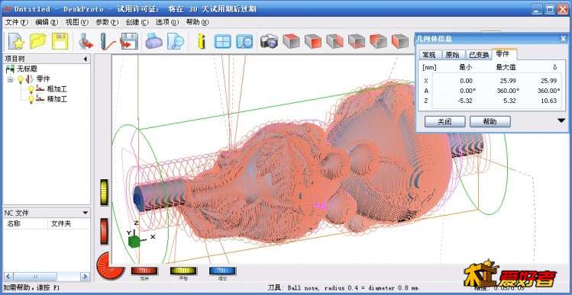Switch to the 已变换 tab

pos(479,55)
